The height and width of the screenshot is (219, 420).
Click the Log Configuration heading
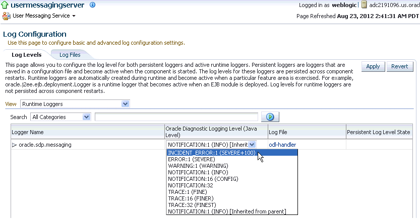tap(35, 34)
